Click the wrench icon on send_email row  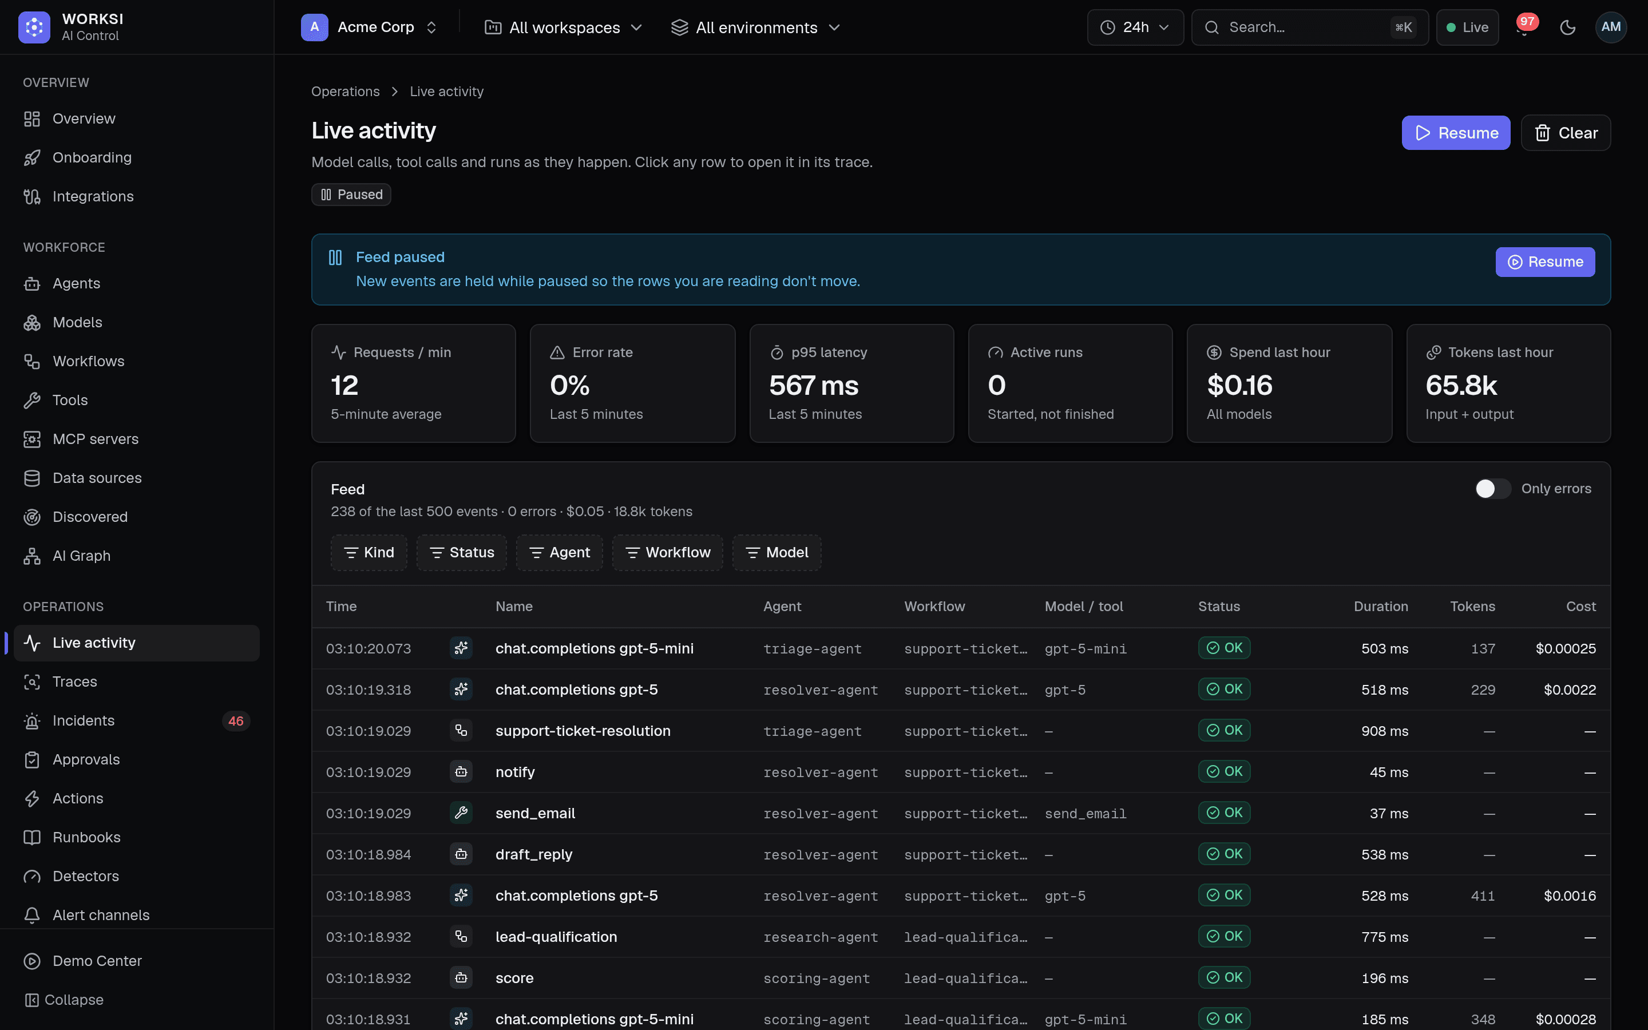click(x=461, y=813)
